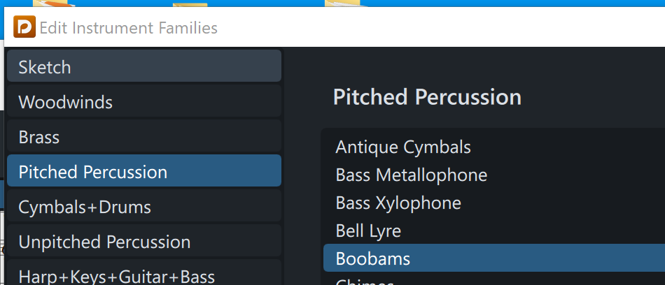The image size is (665, 285).
Task: Select the highlighted Boobams instrument
Action: pyautogui.click(x=373, y=258)
